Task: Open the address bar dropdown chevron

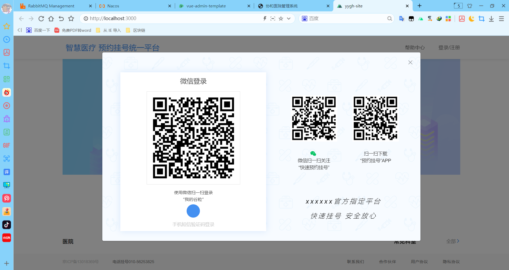Action: tap(289, 19)
